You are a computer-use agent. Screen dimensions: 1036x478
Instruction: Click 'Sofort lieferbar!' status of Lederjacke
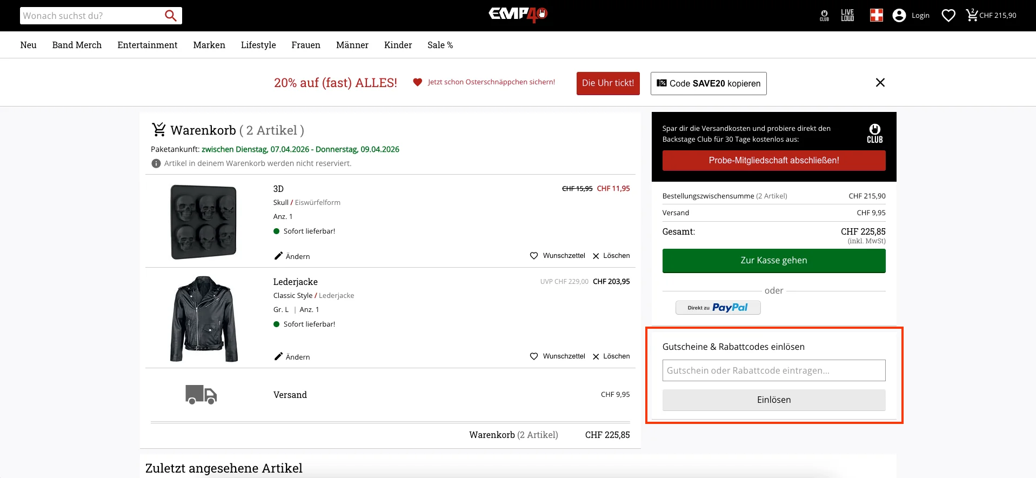[309, 324]
